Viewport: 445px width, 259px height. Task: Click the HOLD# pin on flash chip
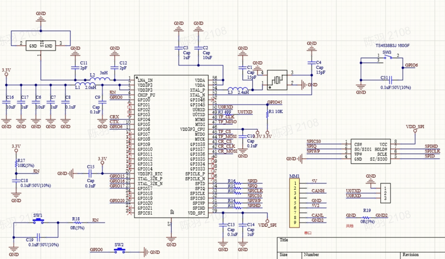(381, 149)
